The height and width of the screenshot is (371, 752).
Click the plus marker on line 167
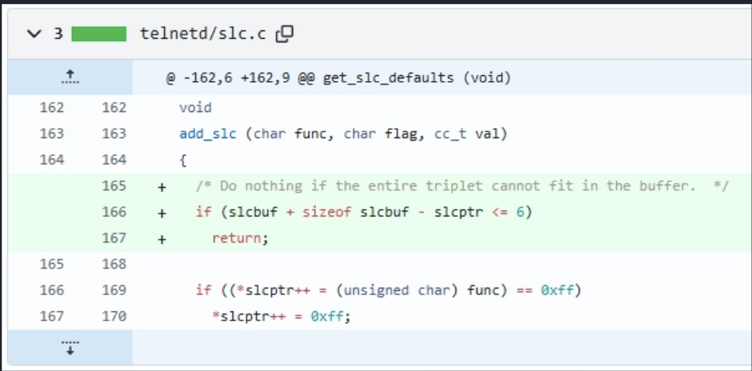point(162,239)
